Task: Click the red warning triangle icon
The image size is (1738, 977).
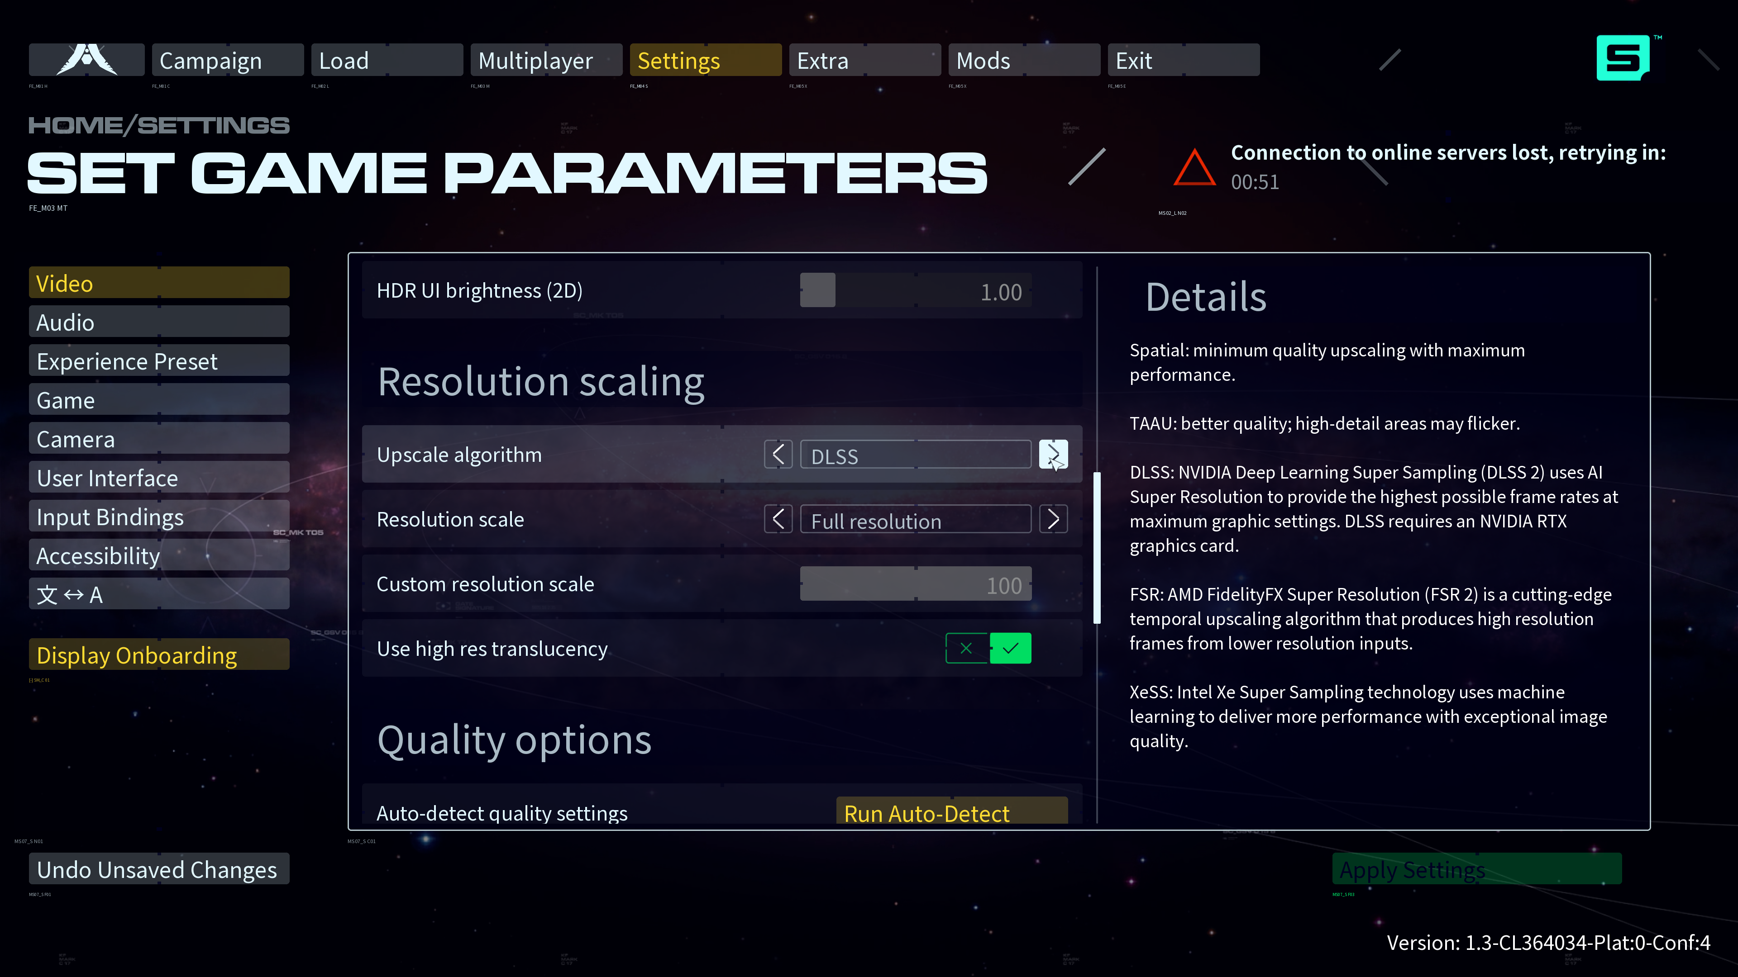Action: tap(1194, 168)
